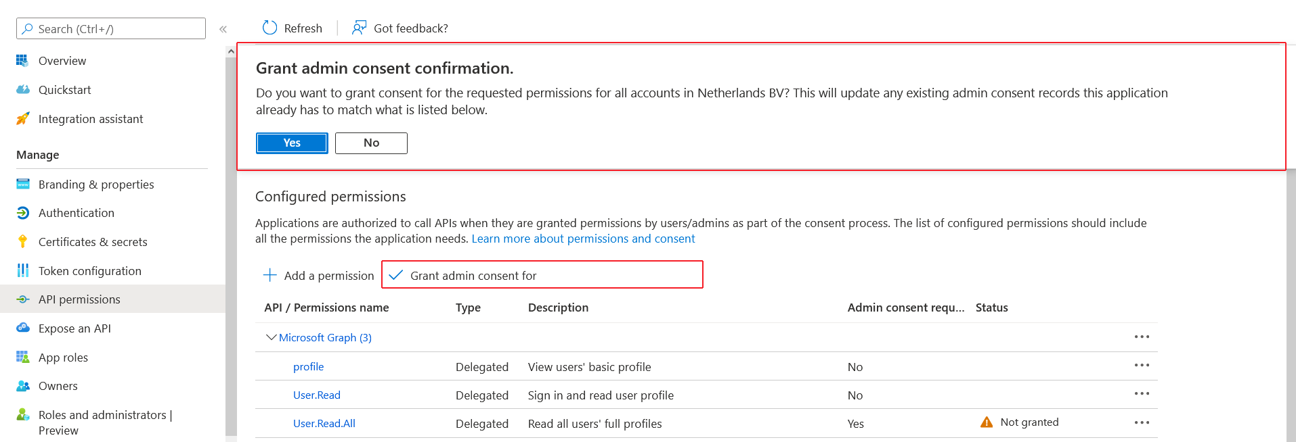Go to Authentication menu item

click(76, 213)
